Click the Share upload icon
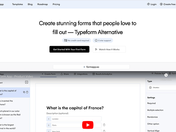Screen dimensions: 176x132 click(62, 74)
